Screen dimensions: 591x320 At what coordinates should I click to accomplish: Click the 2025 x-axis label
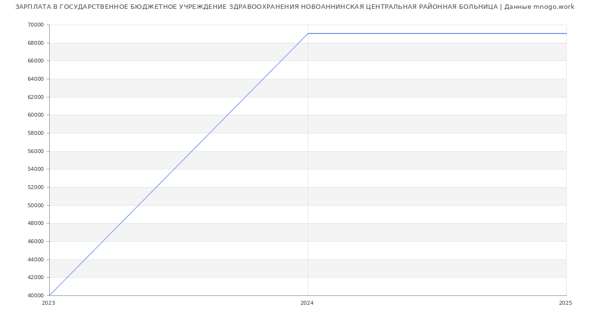click(x=565, y=303)
